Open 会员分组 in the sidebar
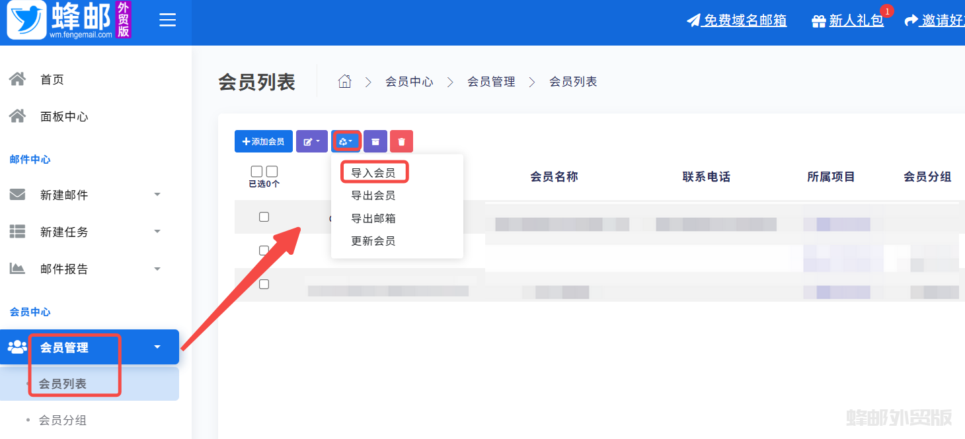965x439 pixels. click(63, 421)
